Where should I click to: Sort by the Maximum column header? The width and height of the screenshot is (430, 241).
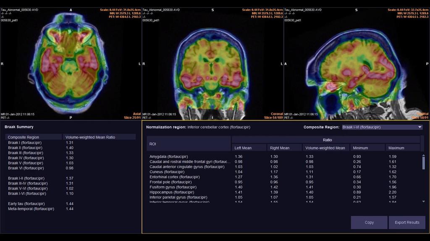coord(397,147)
